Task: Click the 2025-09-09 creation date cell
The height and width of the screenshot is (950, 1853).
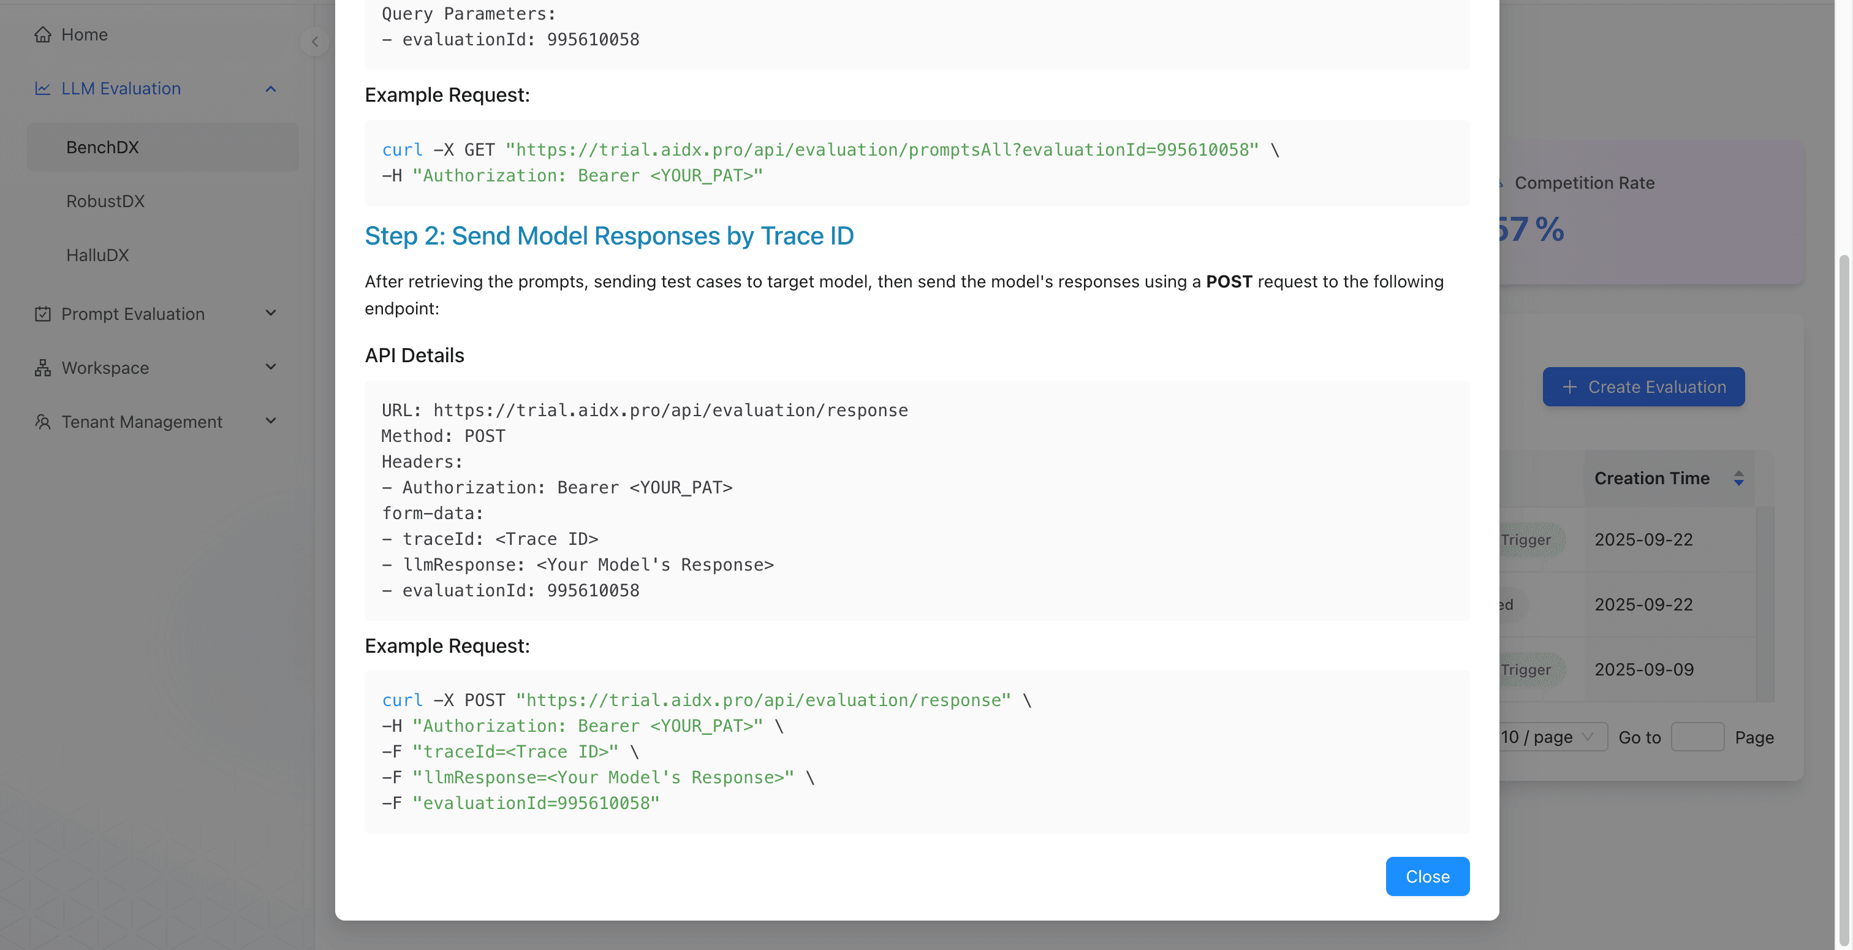Action: coord(1643,669)
